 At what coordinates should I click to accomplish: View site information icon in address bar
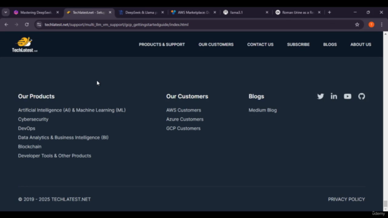pyautogui.click(x=39, y=24)
